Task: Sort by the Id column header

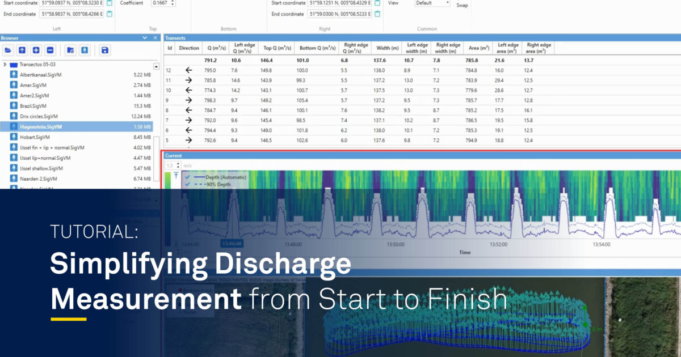Action: [x=169, y=48]
